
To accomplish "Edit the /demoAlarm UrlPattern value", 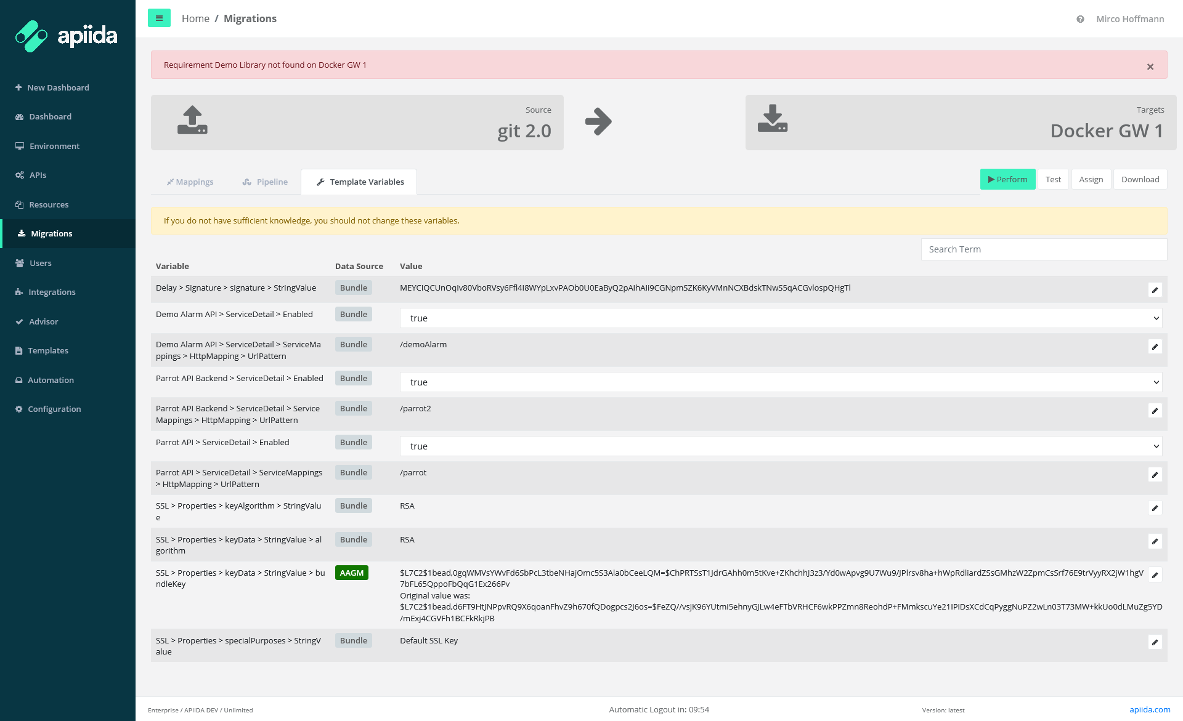I will 1155,347.
